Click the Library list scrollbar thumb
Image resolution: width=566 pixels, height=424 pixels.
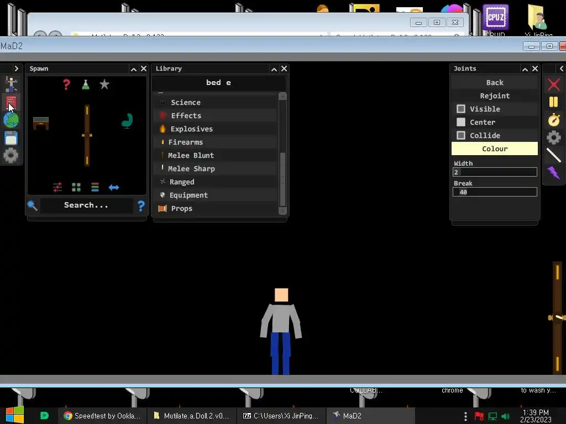[x=283, y=179]
